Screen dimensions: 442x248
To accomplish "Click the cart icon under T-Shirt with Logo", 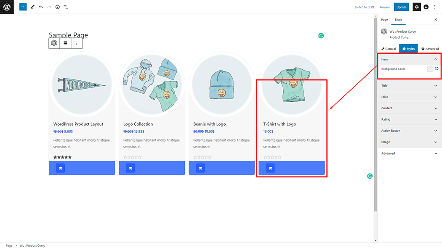I will 270,168.
